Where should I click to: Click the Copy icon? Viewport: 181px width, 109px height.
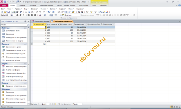29,12
